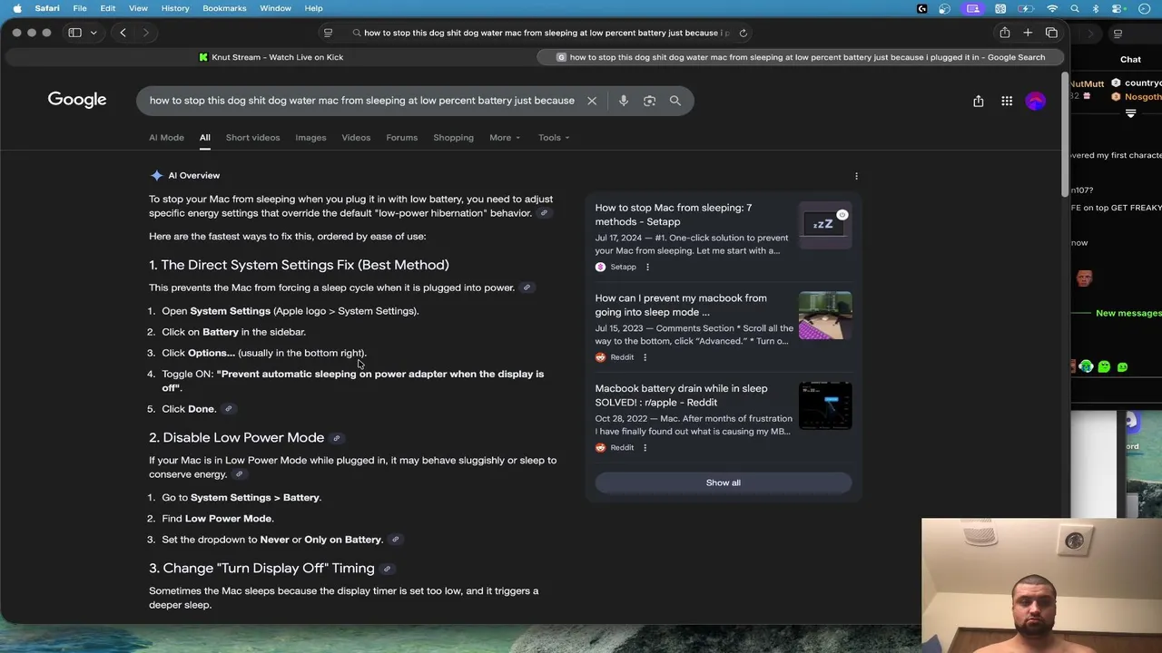The width and height of the screenshot is (1162, 653).
Task: Open the page menu icon in address bar
Action: click(x=329, y=33)
